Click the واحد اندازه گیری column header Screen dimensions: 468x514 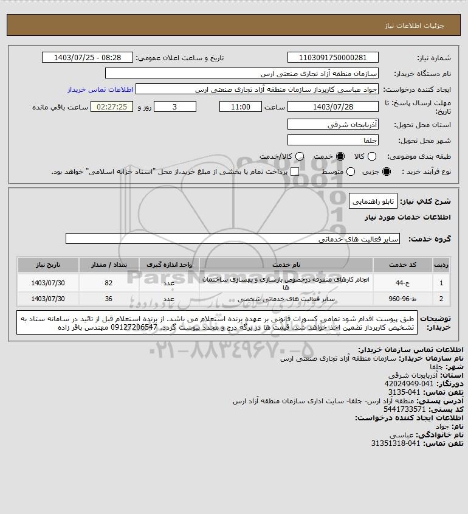[169, 265]
